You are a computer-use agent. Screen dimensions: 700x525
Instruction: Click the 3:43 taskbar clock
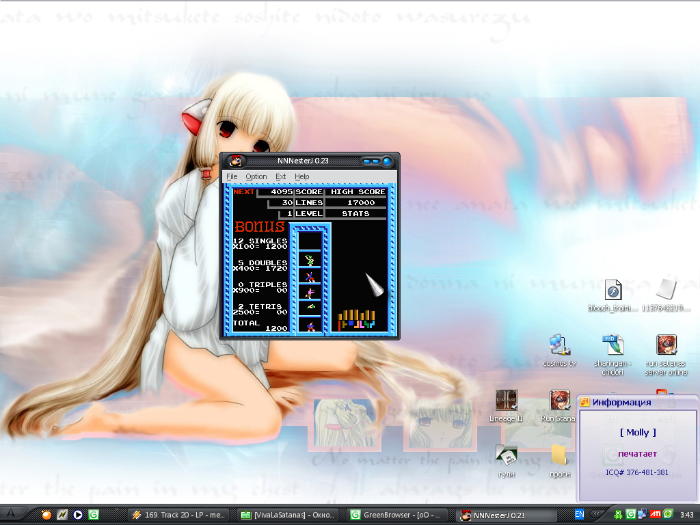click(x=686, y=515)
